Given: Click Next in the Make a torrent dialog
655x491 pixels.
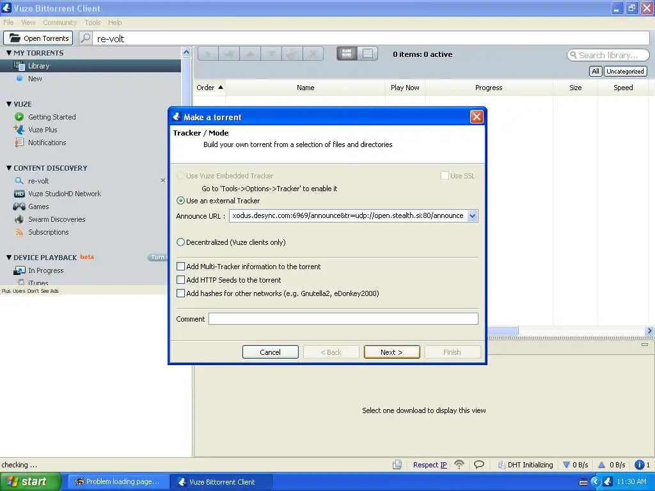Looking at the screenshot, I should [391, 352].
